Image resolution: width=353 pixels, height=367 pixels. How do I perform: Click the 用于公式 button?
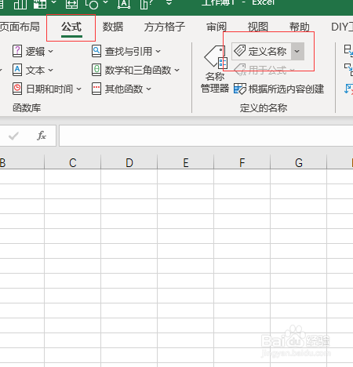[264, 70]
